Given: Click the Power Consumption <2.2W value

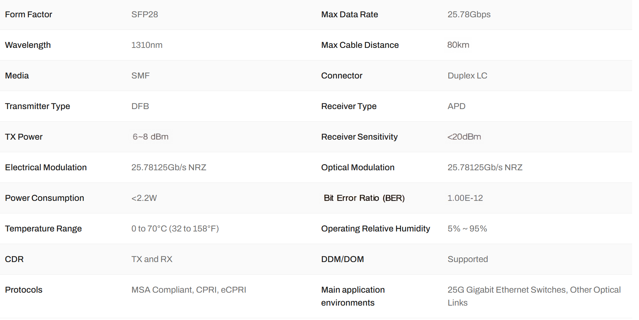Looking at the screenshot, I should (x=144, y=198).
